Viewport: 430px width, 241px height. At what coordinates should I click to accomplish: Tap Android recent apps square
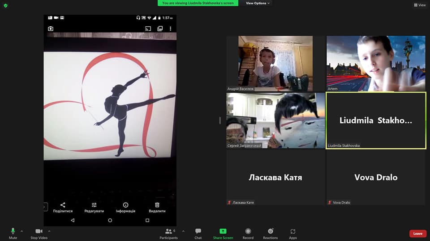click(x=147, y=220)
